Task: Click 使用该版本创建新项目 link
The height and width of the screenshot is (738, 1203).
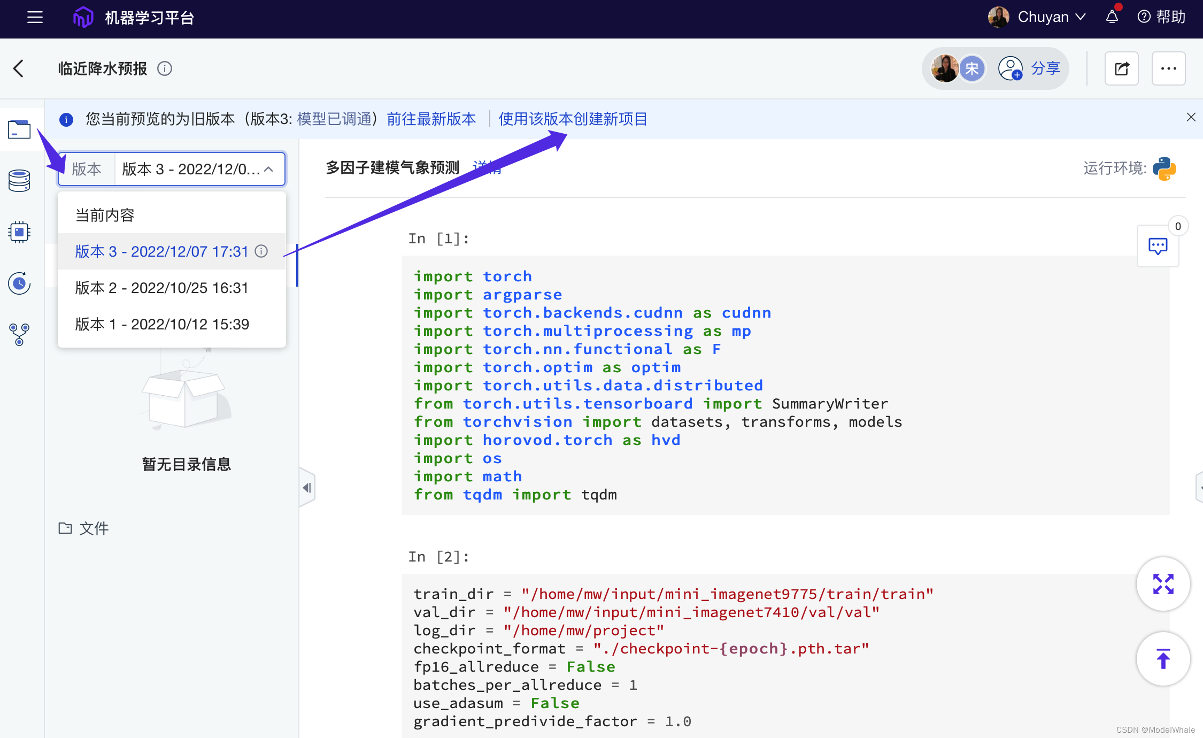Action: (x=573, y=119)
